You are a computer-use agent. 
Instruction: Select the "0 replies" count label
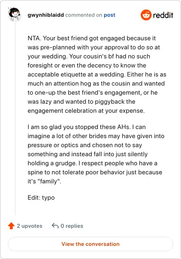click(72, 226)
